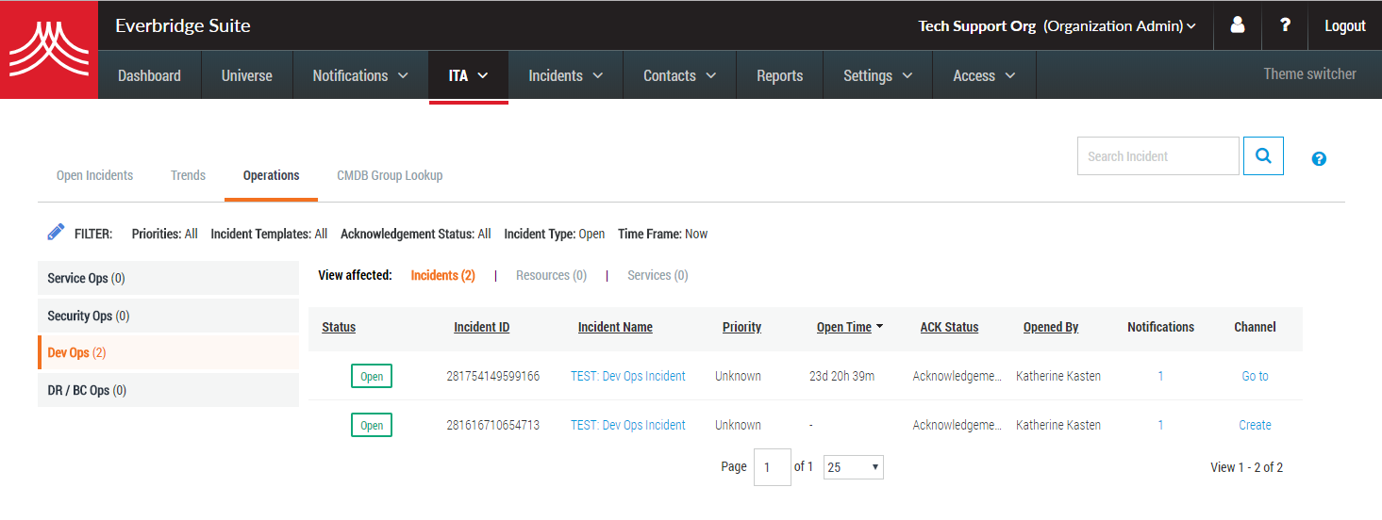Viewport: 1382px width, 520px height.
Task: View affected Resources (0)
Action: (551, 275)
